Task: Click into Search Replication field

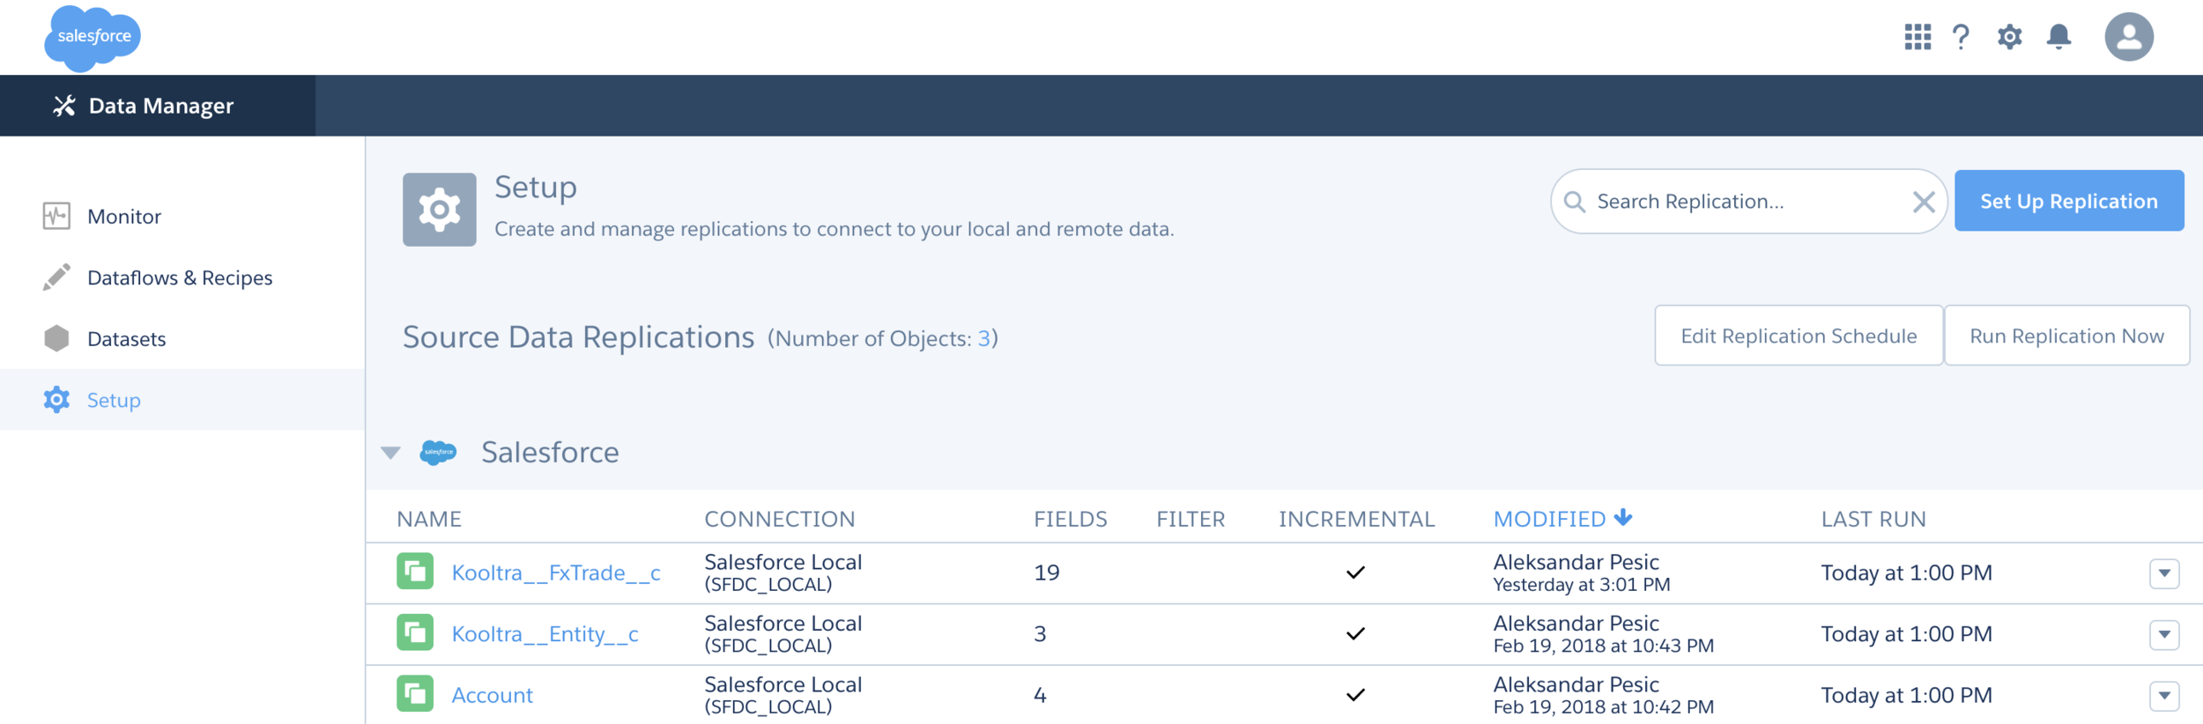Action: [1748, 202]
